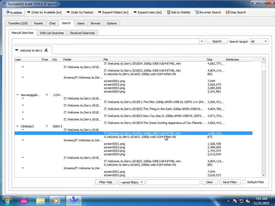Select screen0003.png with size 1,743,573
The height and width of the screenshot is (206, 275).
pos(114,151)
